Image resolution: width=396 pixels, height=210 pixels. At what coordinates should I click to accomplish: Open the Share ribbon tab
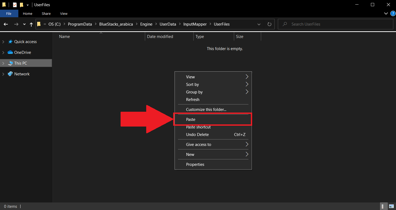(46, 13)
